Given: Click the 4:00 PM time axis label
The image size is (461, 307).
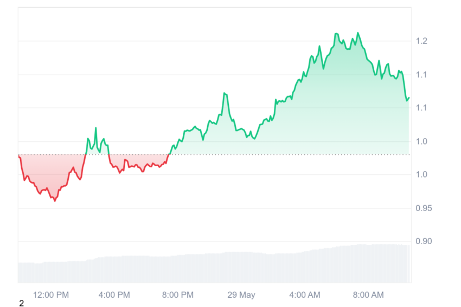Looking at the screenshot, I should 114,295.
